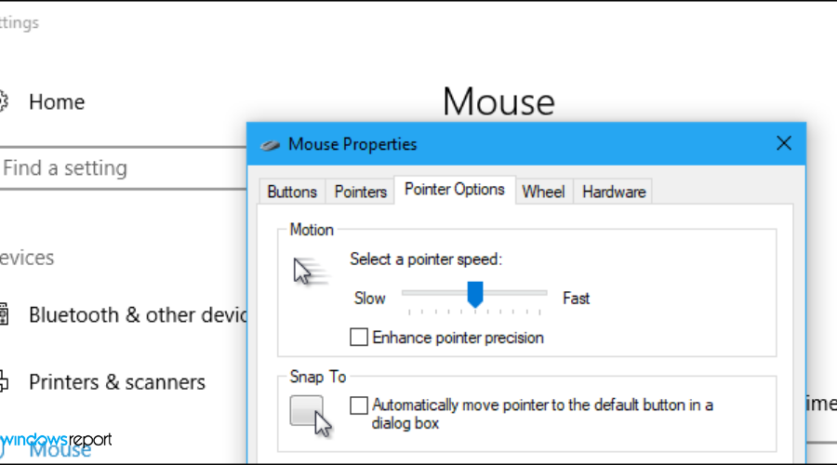The height and width of the screenshot is (465, 837).
Task: Click the Mouse Properties title bar icon
Action: coord(270,144)
